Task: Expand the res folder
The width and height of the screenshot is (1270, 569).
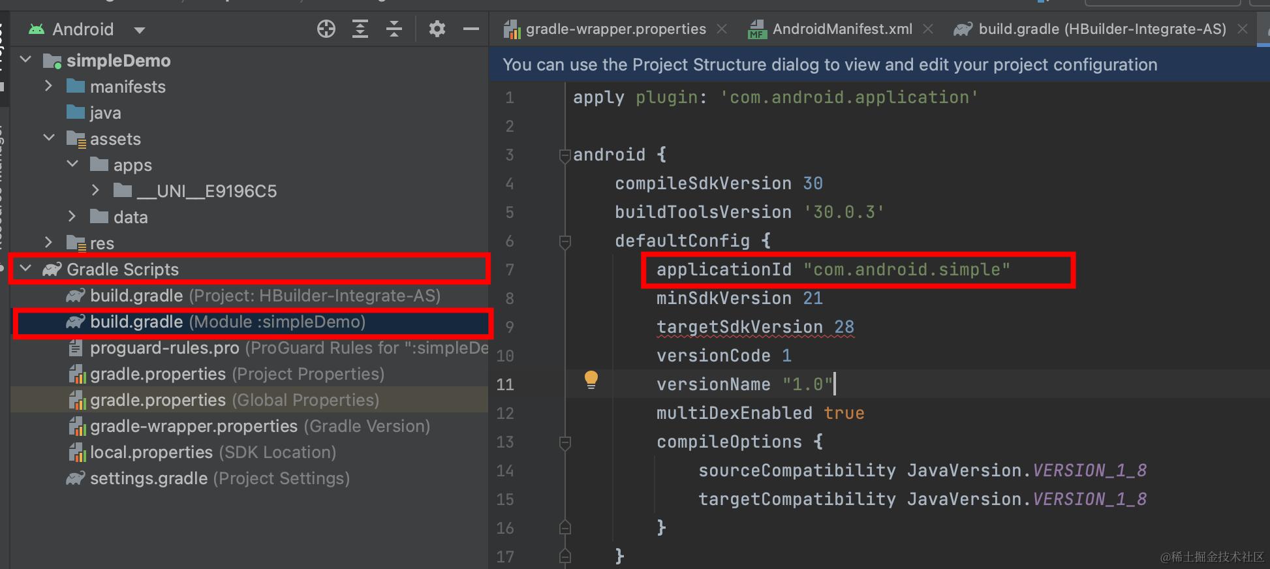Action: (x=48, y=242)
